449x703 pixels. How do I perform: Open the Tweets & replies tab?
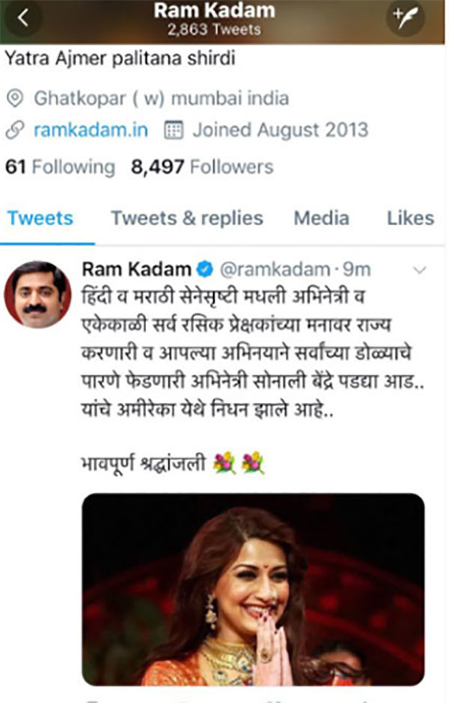tap(187, 218)
